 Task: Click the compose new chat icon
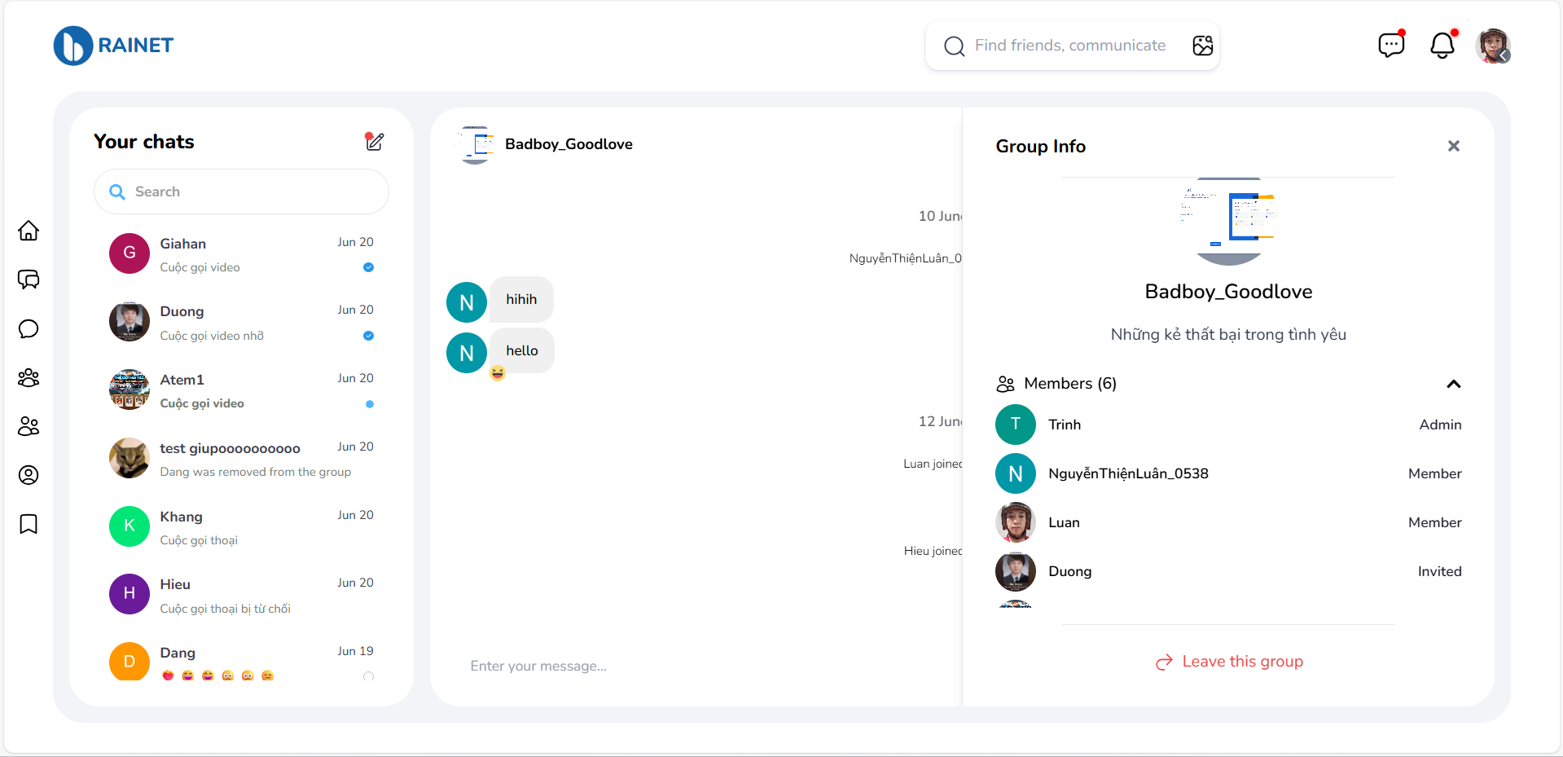(x=374, y=142)
